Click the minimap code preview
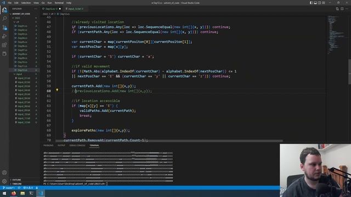 tap(336, 34)
